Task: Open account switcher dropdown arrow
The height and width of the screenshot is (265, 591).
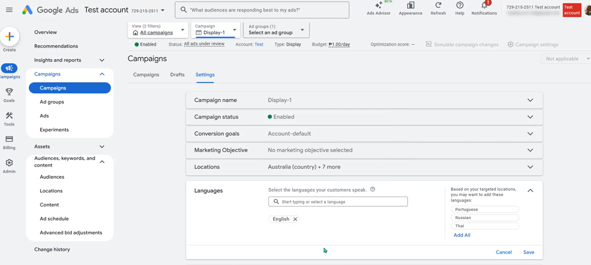Action: point(163,10)
